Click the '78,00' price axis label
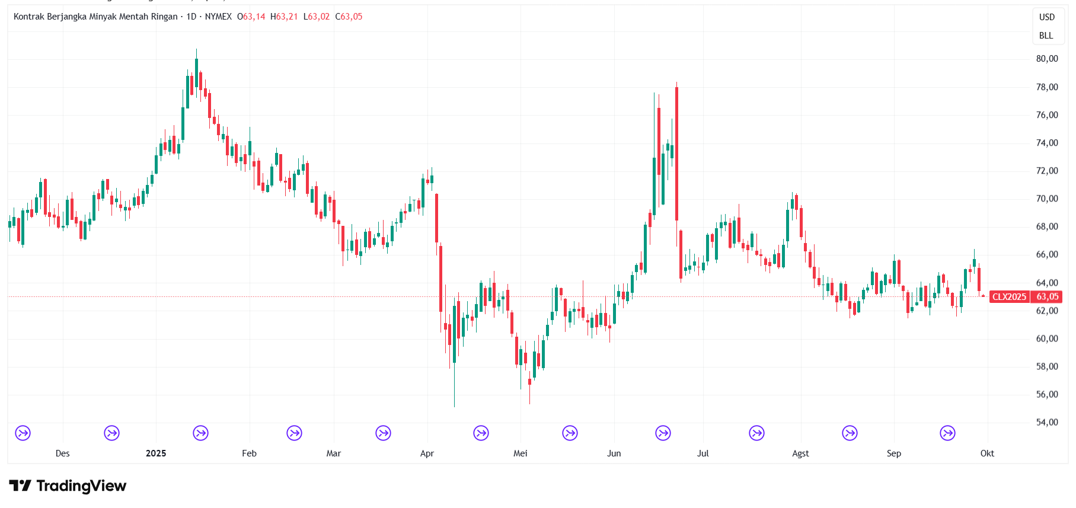1076x508 pixels. pyautogui.click(x=1047, y=87)
